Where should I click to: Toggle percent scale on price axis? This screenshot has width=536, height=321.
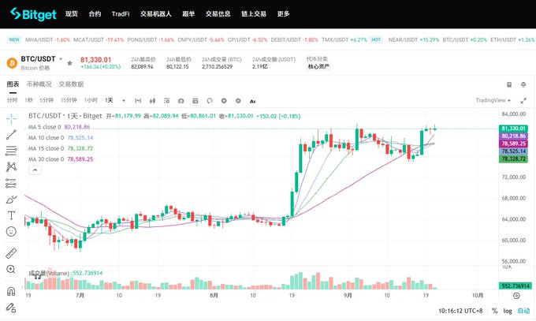click(494, 311)
